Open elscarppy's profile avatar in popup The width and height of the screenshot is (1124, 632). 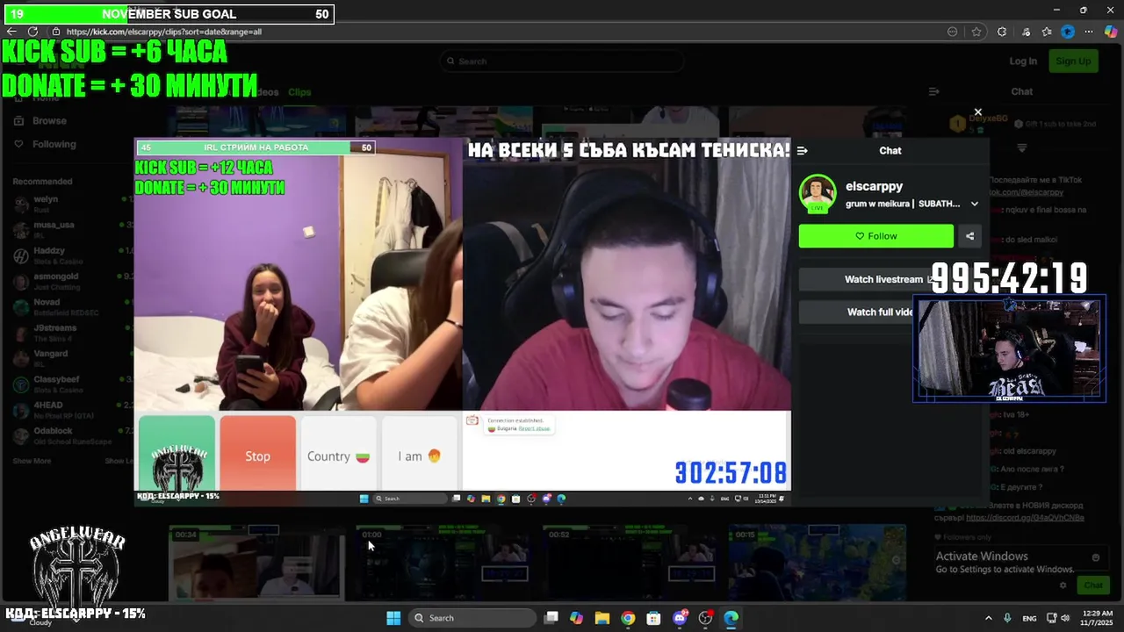[x=818, y=193]
